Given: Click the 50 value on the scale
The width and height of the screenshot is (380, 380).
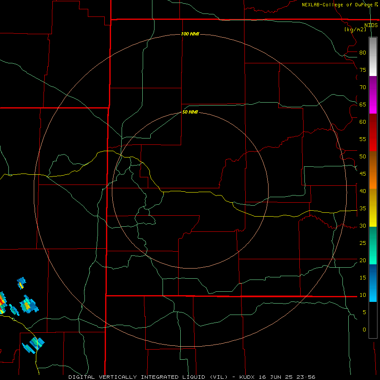Looking at the screenshot, I should tap(363, 157).
